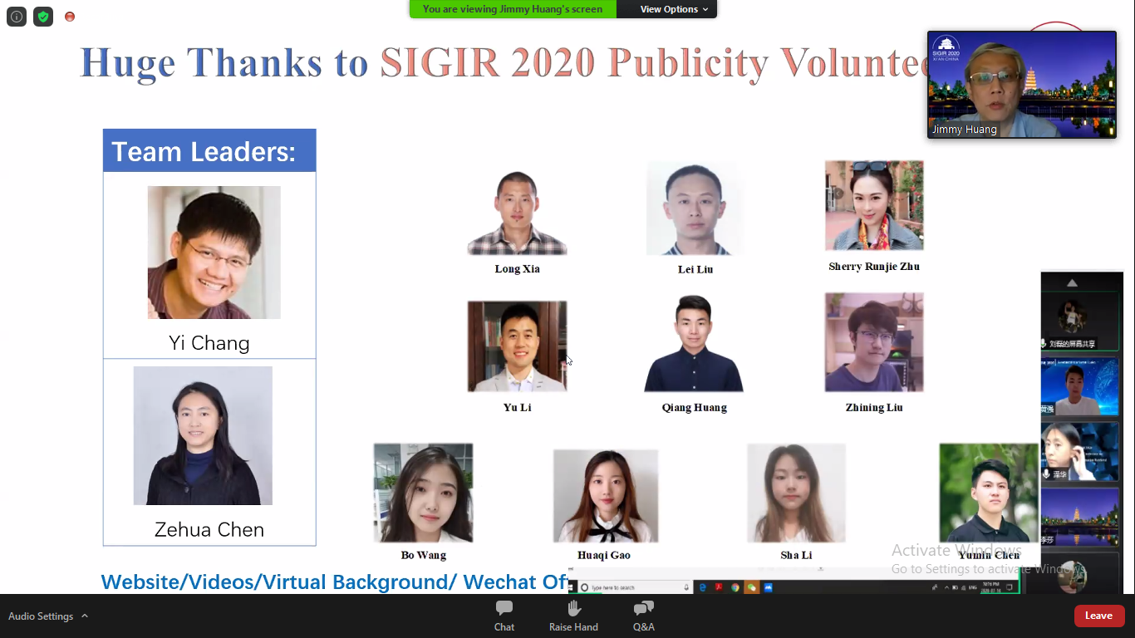
Task: Raise Hand in the webinar
Action: (573, 616)
